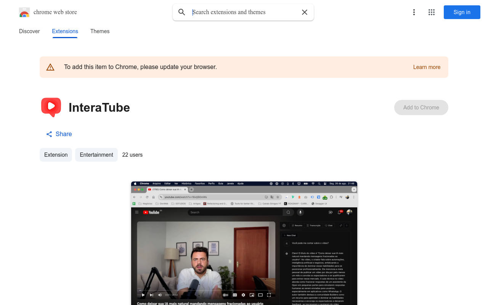Click the InteraTube heading text
This screenshot has width=488, height=305.
click(x=99, y=108)
